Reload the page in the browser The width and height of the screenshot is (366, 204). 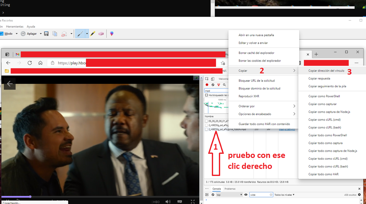30,63
